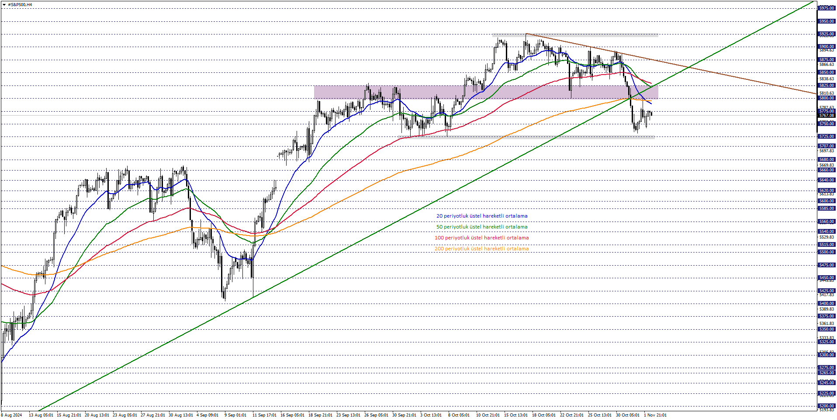
Task: Click the 18 Sep 21:01 time axis label
Action: pyautogui.click(x=320, y=415)
